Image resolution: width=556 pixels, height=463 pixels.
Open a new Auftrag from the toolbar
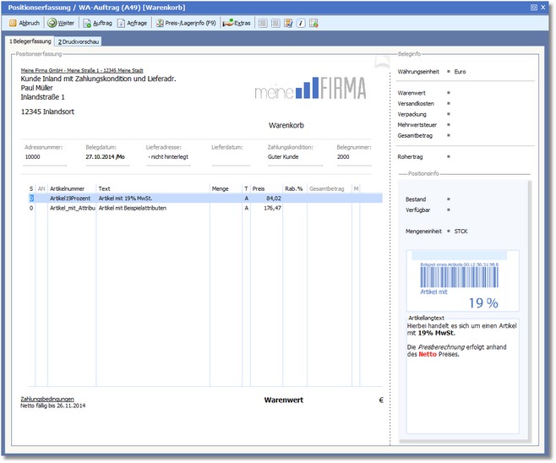pos(97,23)
